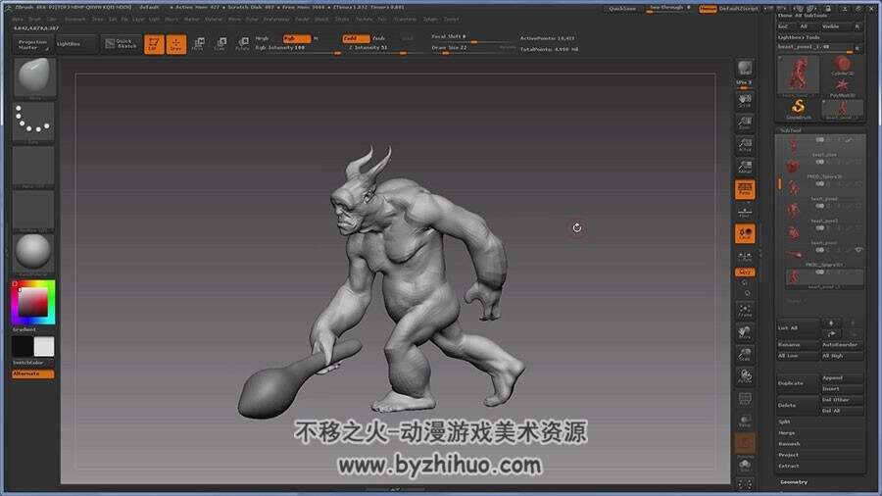Toggle L.Sym local symmetry icon
882x496 pixels.
pos(745,257)
